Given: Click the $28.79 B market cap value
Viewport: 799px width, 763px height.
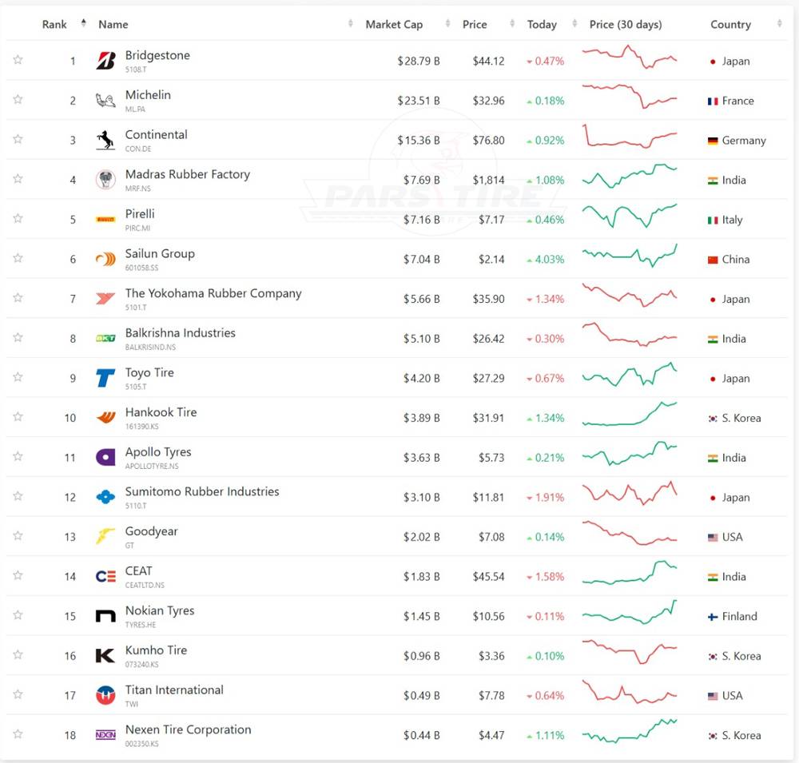Looking at the screenshot, I should coord(419,62).
